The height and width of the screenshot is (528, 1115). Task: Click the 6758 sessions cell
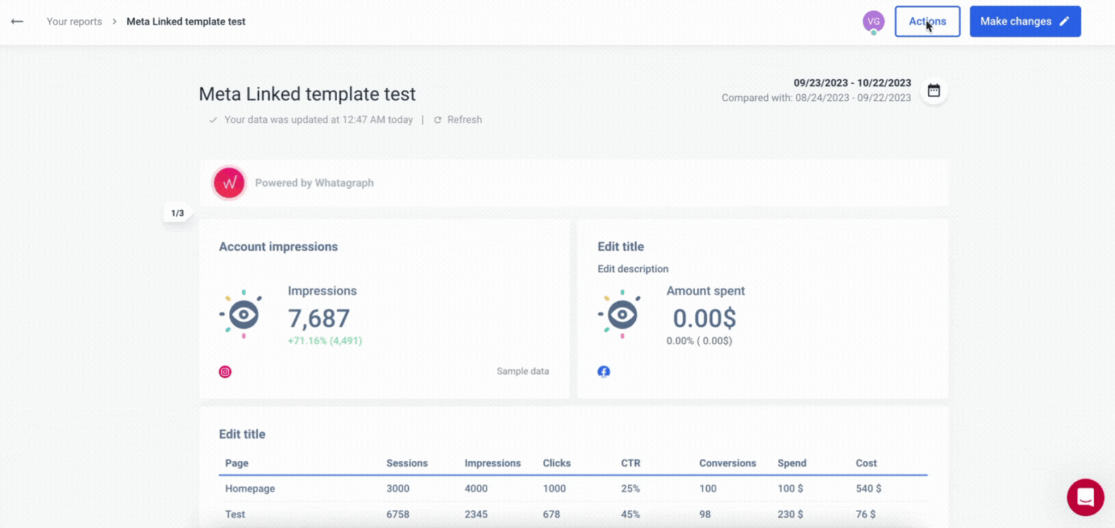[x=398, y=515]
